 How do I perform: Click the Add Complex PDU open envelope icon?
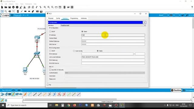[x=41, y=12]
